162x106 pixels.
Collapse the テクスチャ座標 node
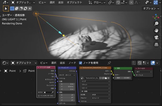pos(38,67)
